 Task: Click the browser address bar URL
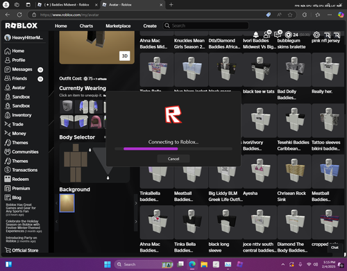coord(69,15)
